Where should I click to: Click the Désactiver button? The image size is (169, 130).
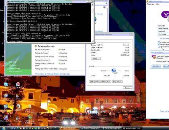pyautogui.click(x=106, y=82)
